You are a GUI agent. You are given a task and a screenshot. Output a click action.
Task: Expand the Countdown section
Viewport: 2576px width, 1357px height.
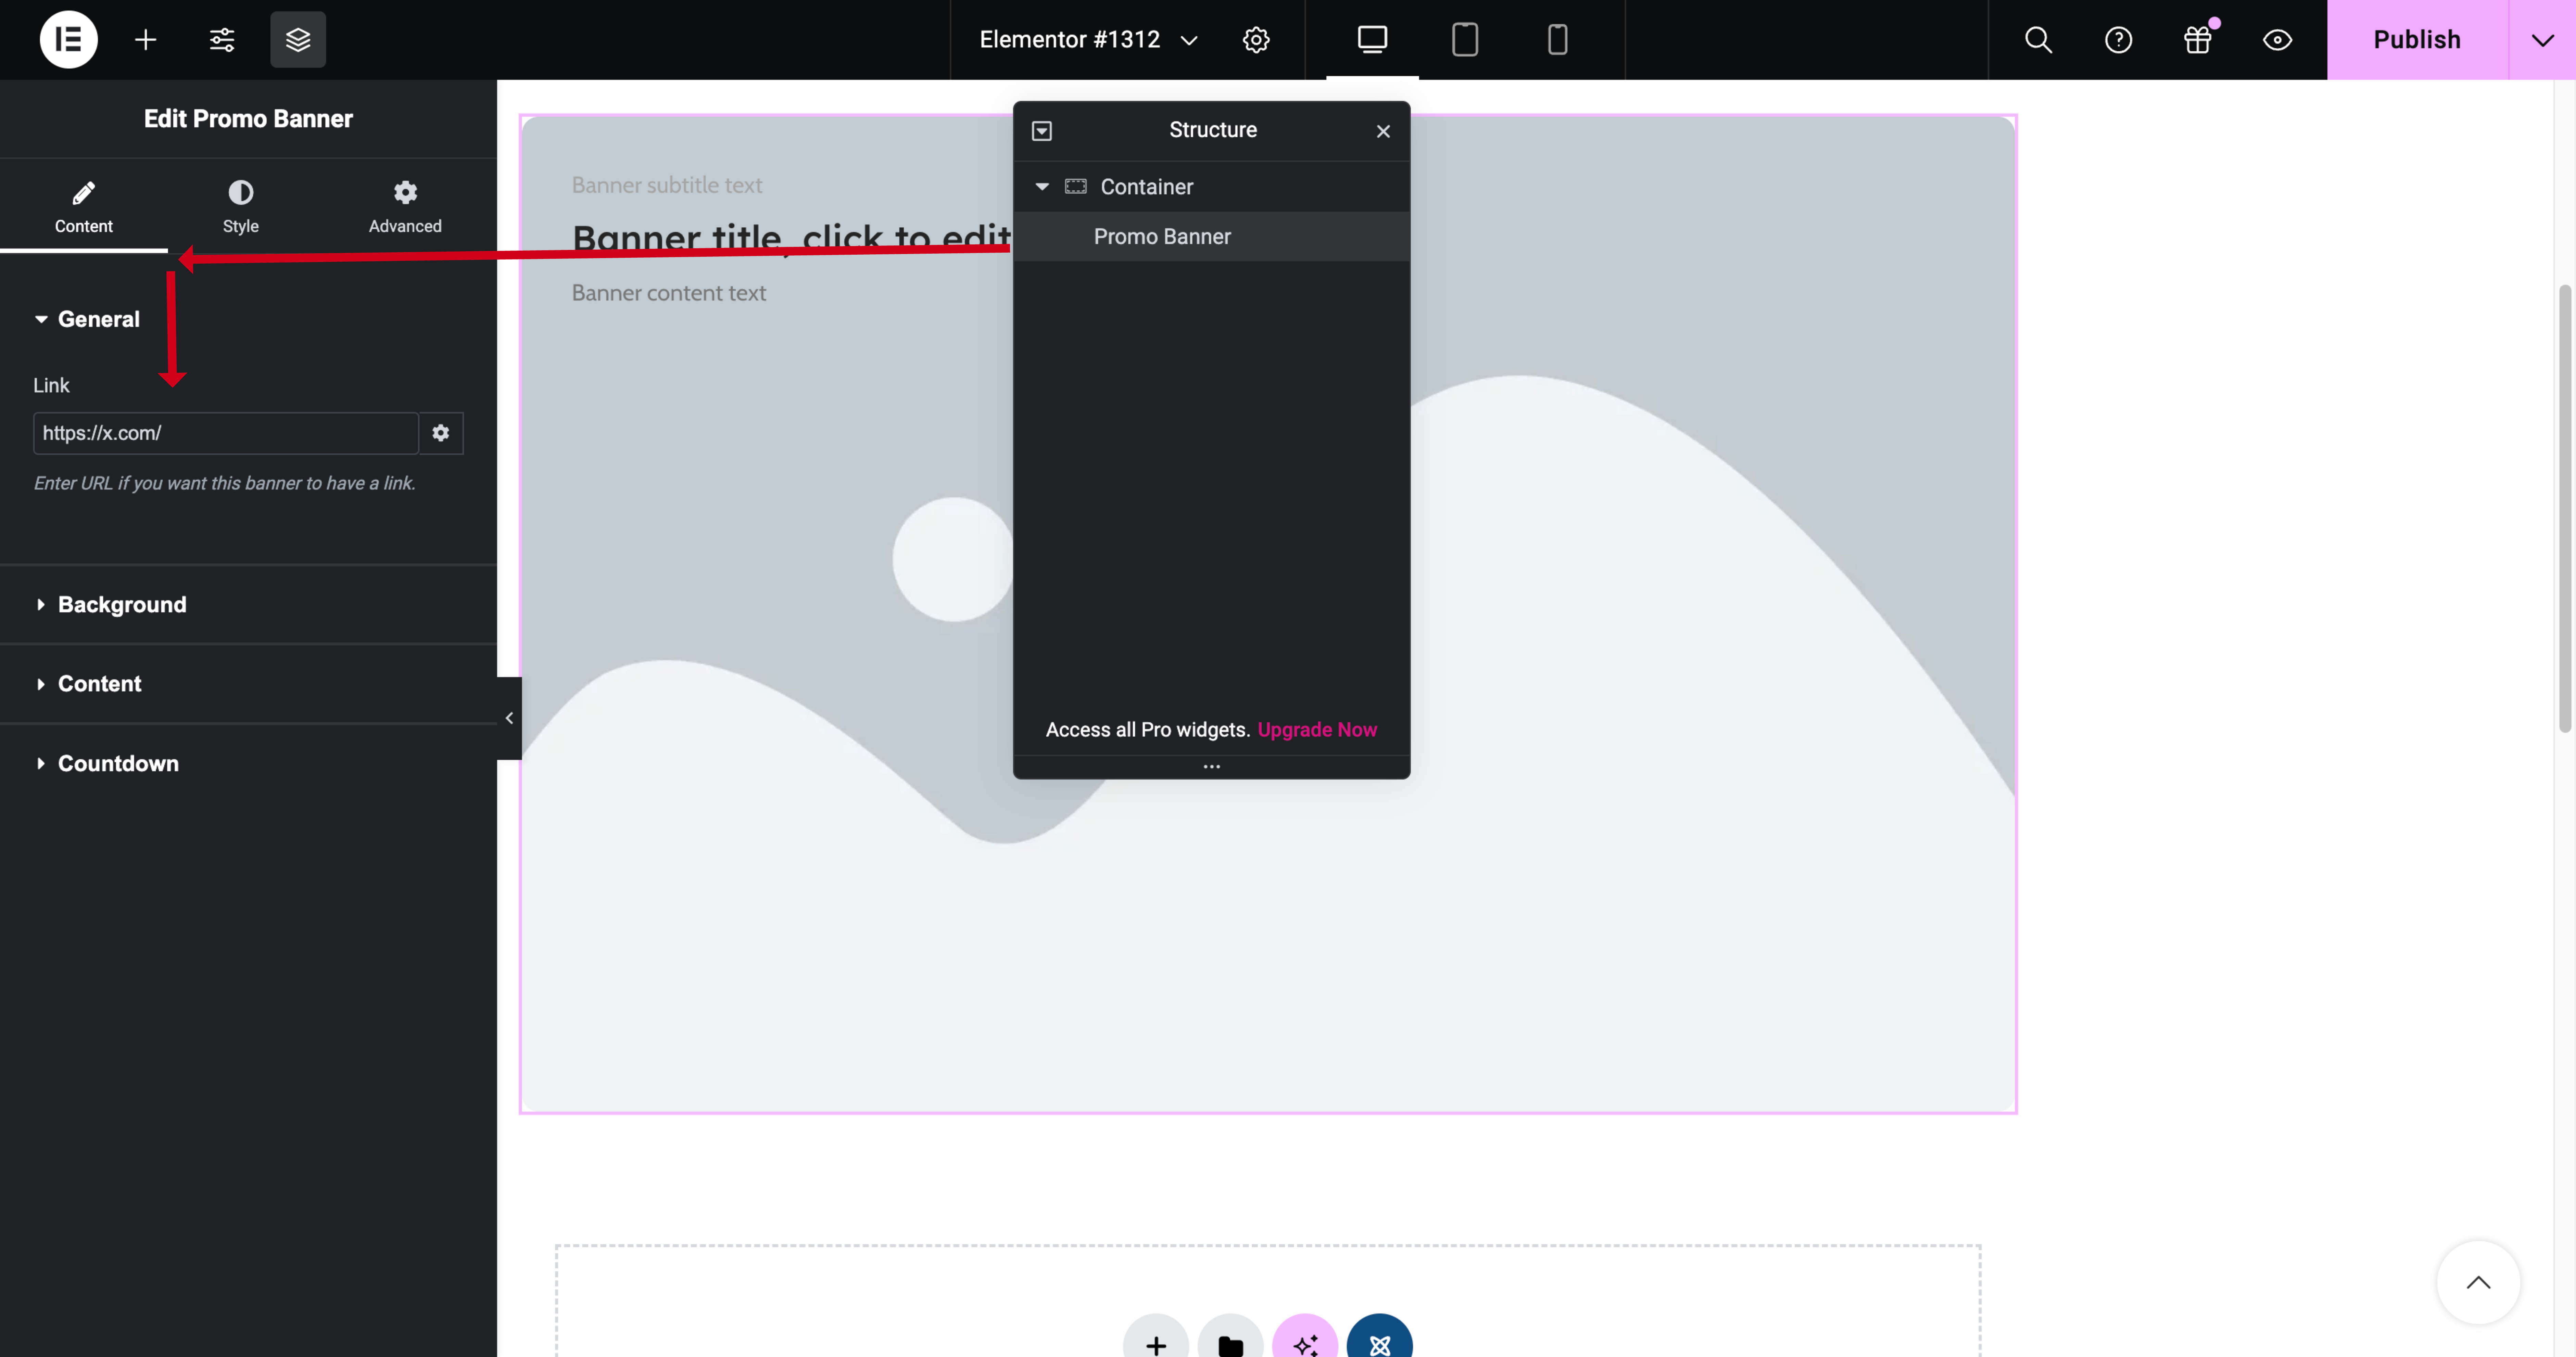(x=248, y=764)
